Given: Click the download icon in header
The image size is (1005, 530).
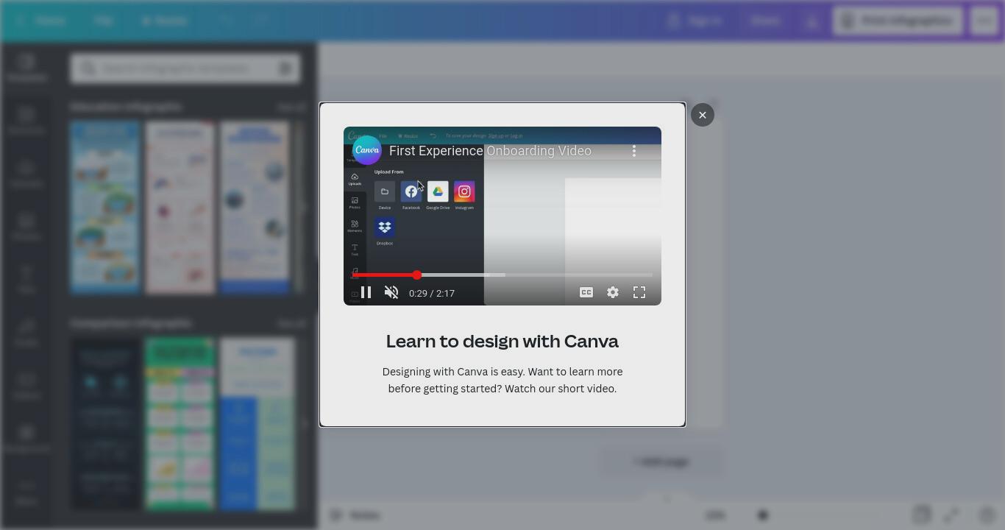Looking at the screenshot, I should click(812, 21).
